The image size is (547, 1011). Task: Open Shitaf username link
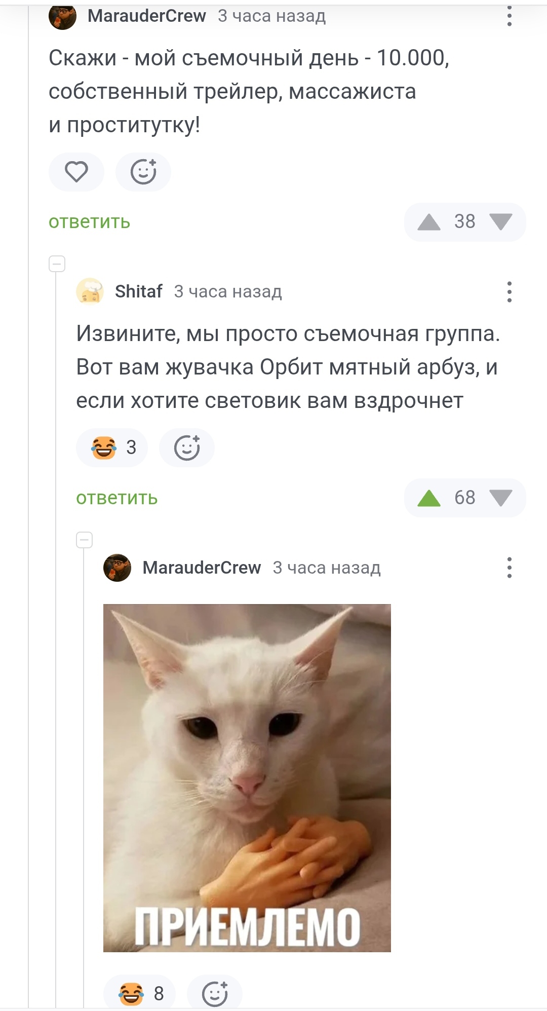(x=139, y=291)
